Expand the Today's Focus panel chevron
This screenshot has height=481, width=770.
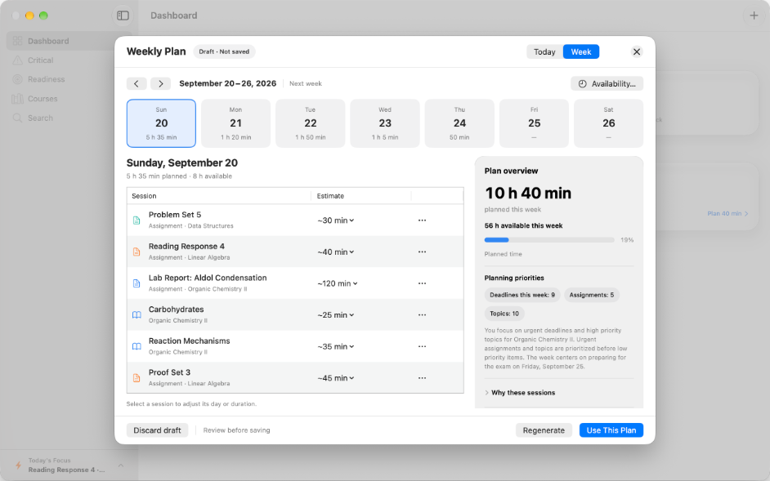[x=121, y=465]
